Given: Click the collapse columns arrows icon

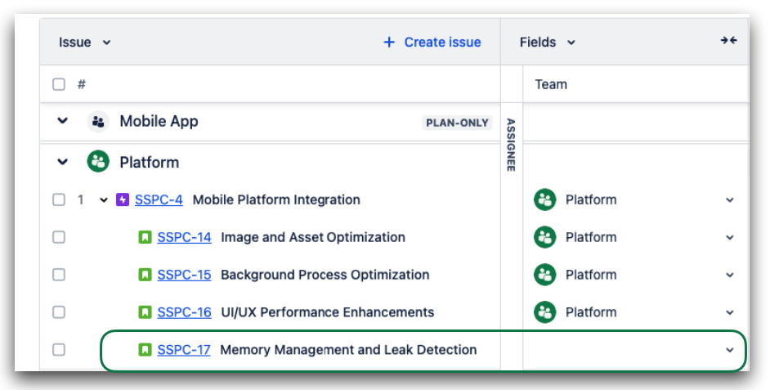Looking at the screenshot, I should coord(729,41).
